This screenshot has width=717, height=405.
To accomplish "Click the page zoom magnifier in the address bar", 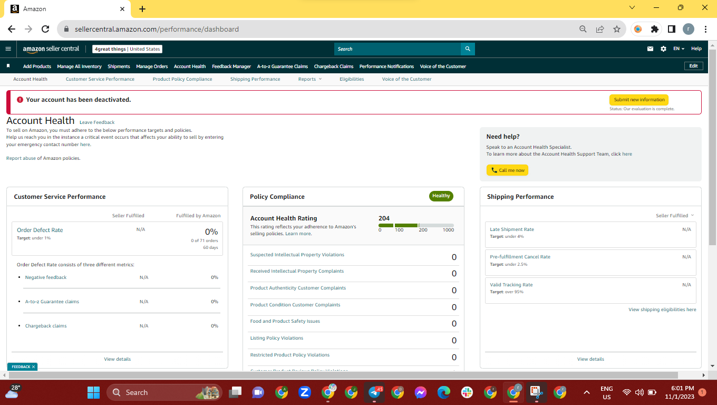I will click(x=583, y=29).
